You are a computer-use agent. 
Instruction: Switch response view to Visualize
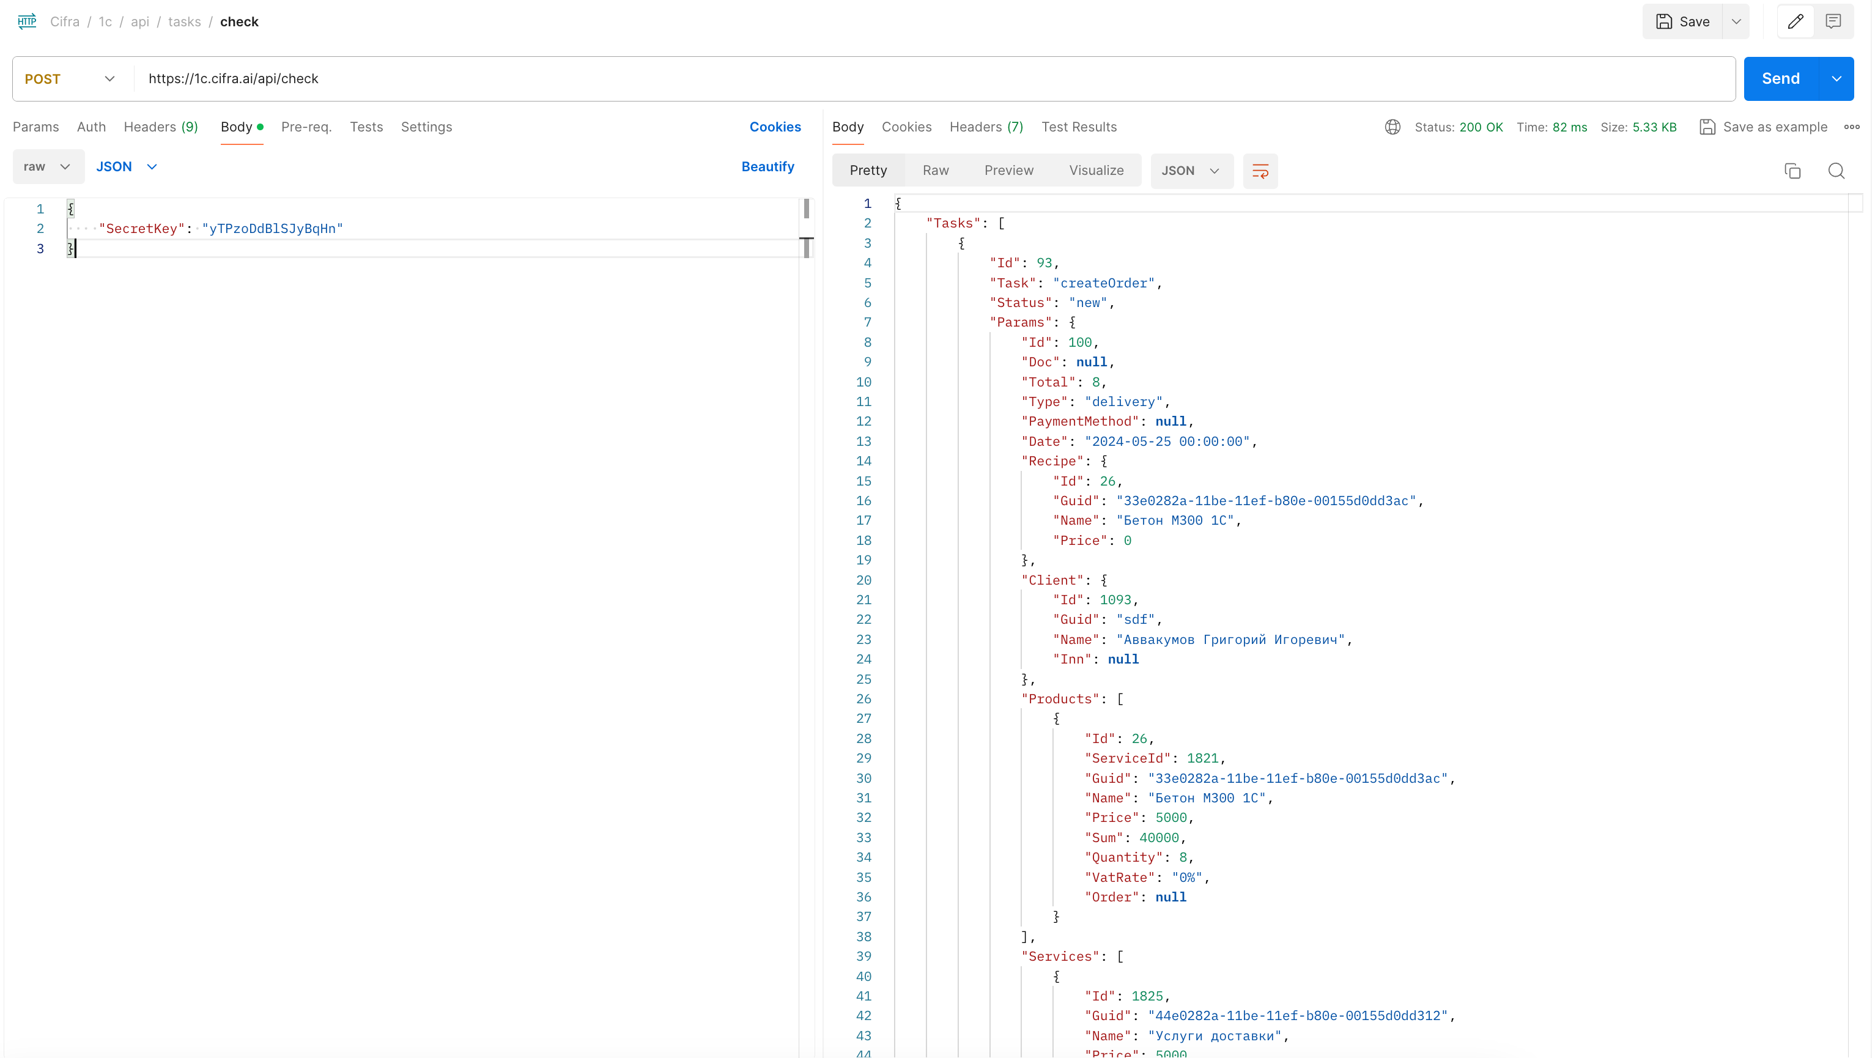(x=1096, y=170)
